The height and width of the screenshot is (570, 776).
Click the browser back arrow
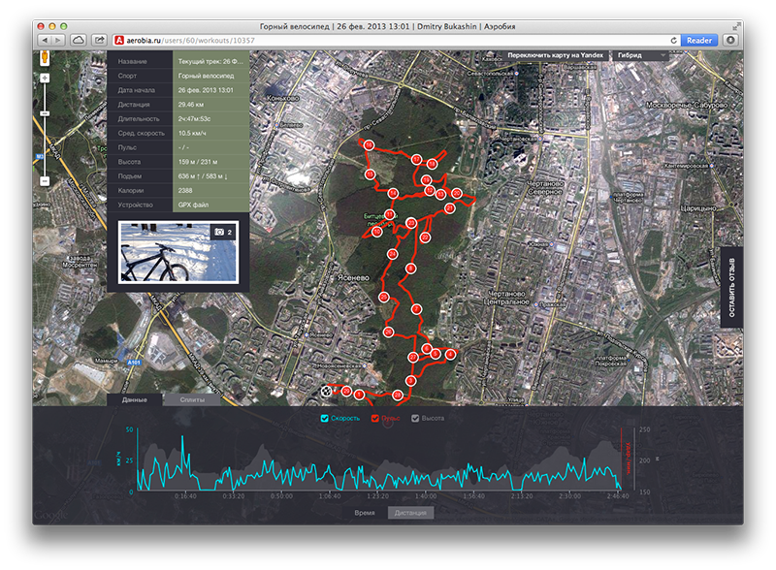click(46, 40)
